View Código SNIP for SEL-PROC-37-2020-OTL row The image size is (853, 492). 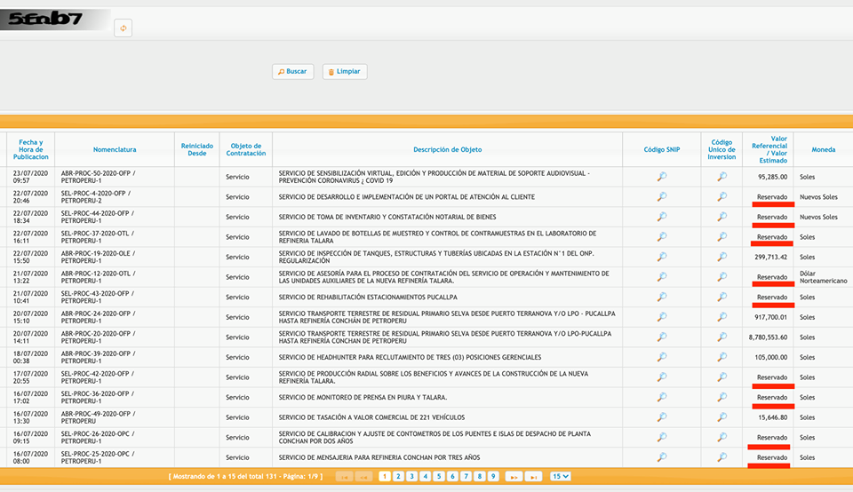(x=661, y=237)
